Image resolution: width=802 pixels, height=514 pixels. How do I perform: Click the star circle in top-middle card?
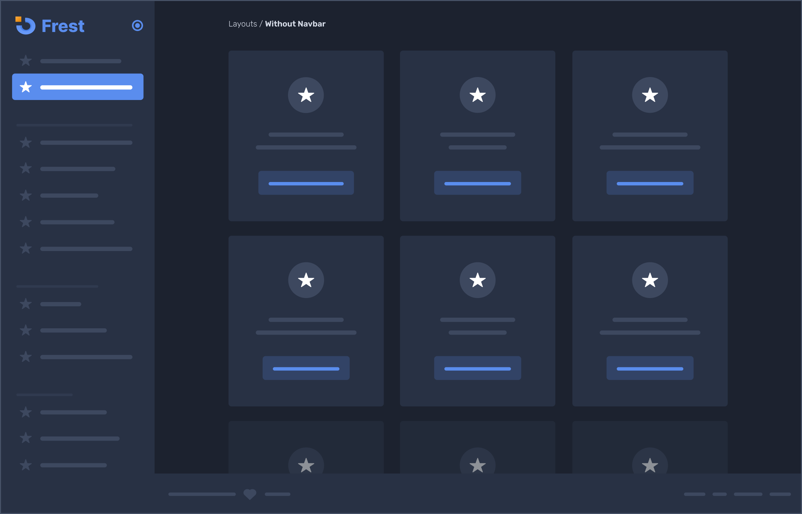point(477,95)
